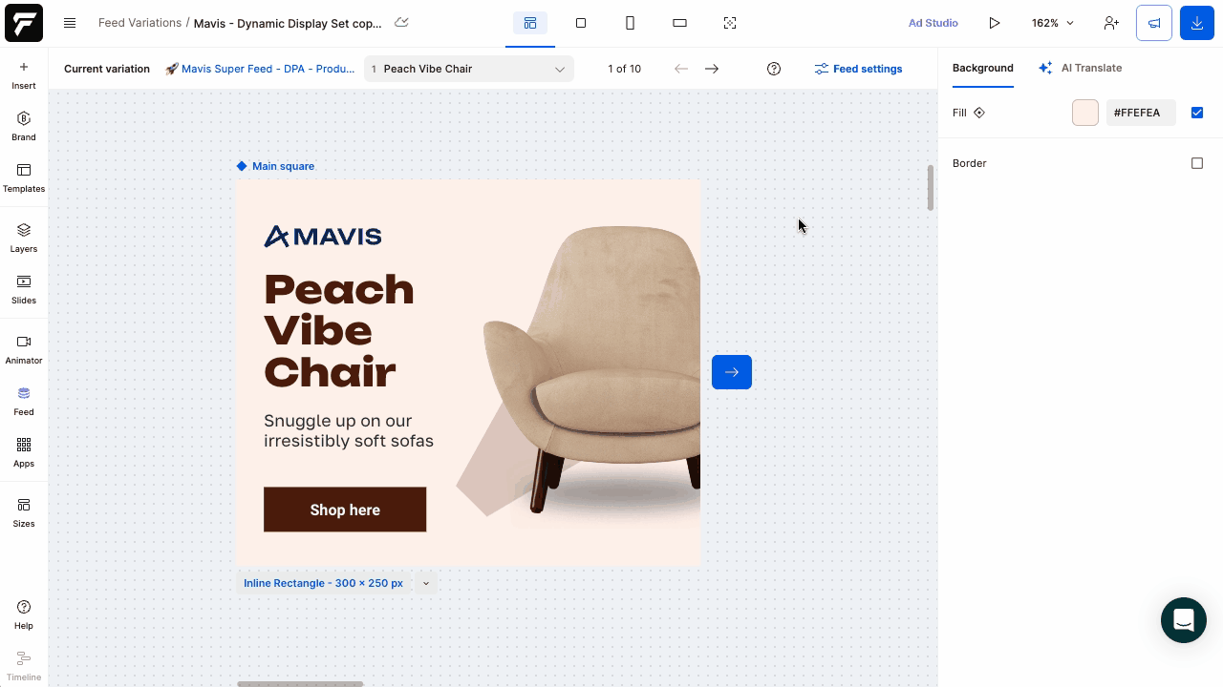This screenshot has height=687, width=1223.
Task: Select the all-sizes layout view
Action: (x=530, y=23)
